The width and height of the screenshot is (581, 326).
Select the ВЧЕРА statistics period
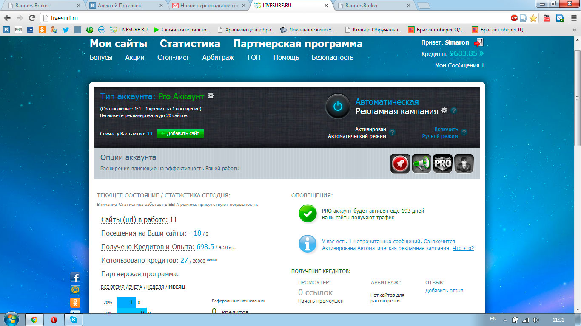135,287
